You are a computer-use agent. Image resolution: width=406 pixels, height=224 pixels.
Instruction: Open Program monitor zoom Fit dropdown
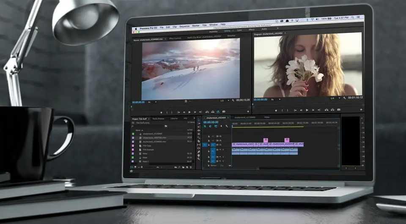(x=276, y=99)
